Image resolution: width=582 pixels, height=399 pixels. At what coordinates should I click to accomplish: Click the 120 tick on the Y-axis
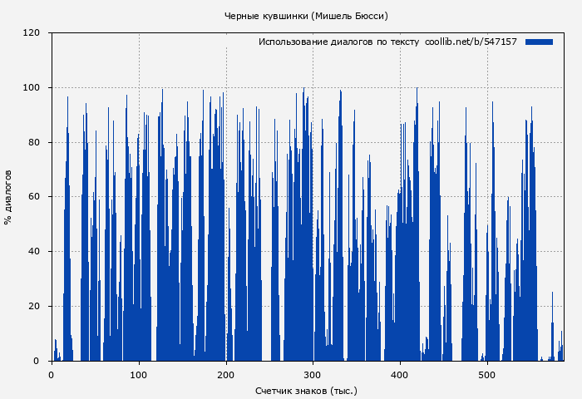coord(32,33)
